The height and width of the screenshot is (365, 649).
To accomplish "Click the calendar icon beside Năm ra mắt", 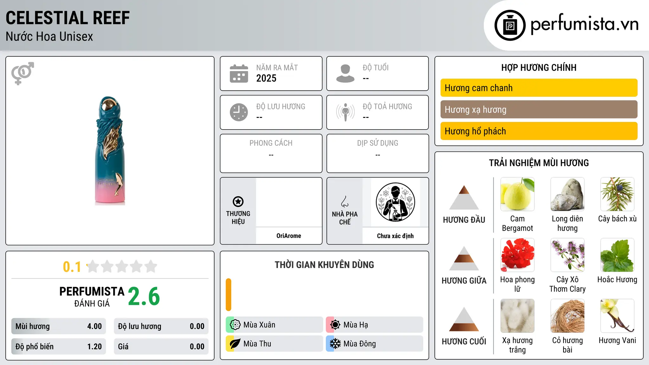I will pyautogui.click(x=239, y=74).
